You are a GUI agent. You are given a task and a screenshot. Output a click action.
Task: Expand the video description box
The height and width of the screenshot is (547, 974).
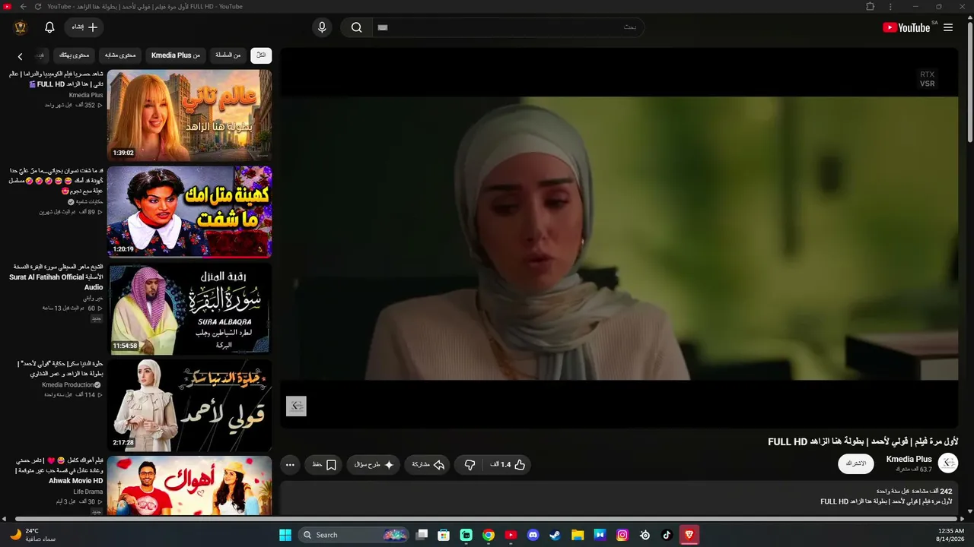pos(619,498)
